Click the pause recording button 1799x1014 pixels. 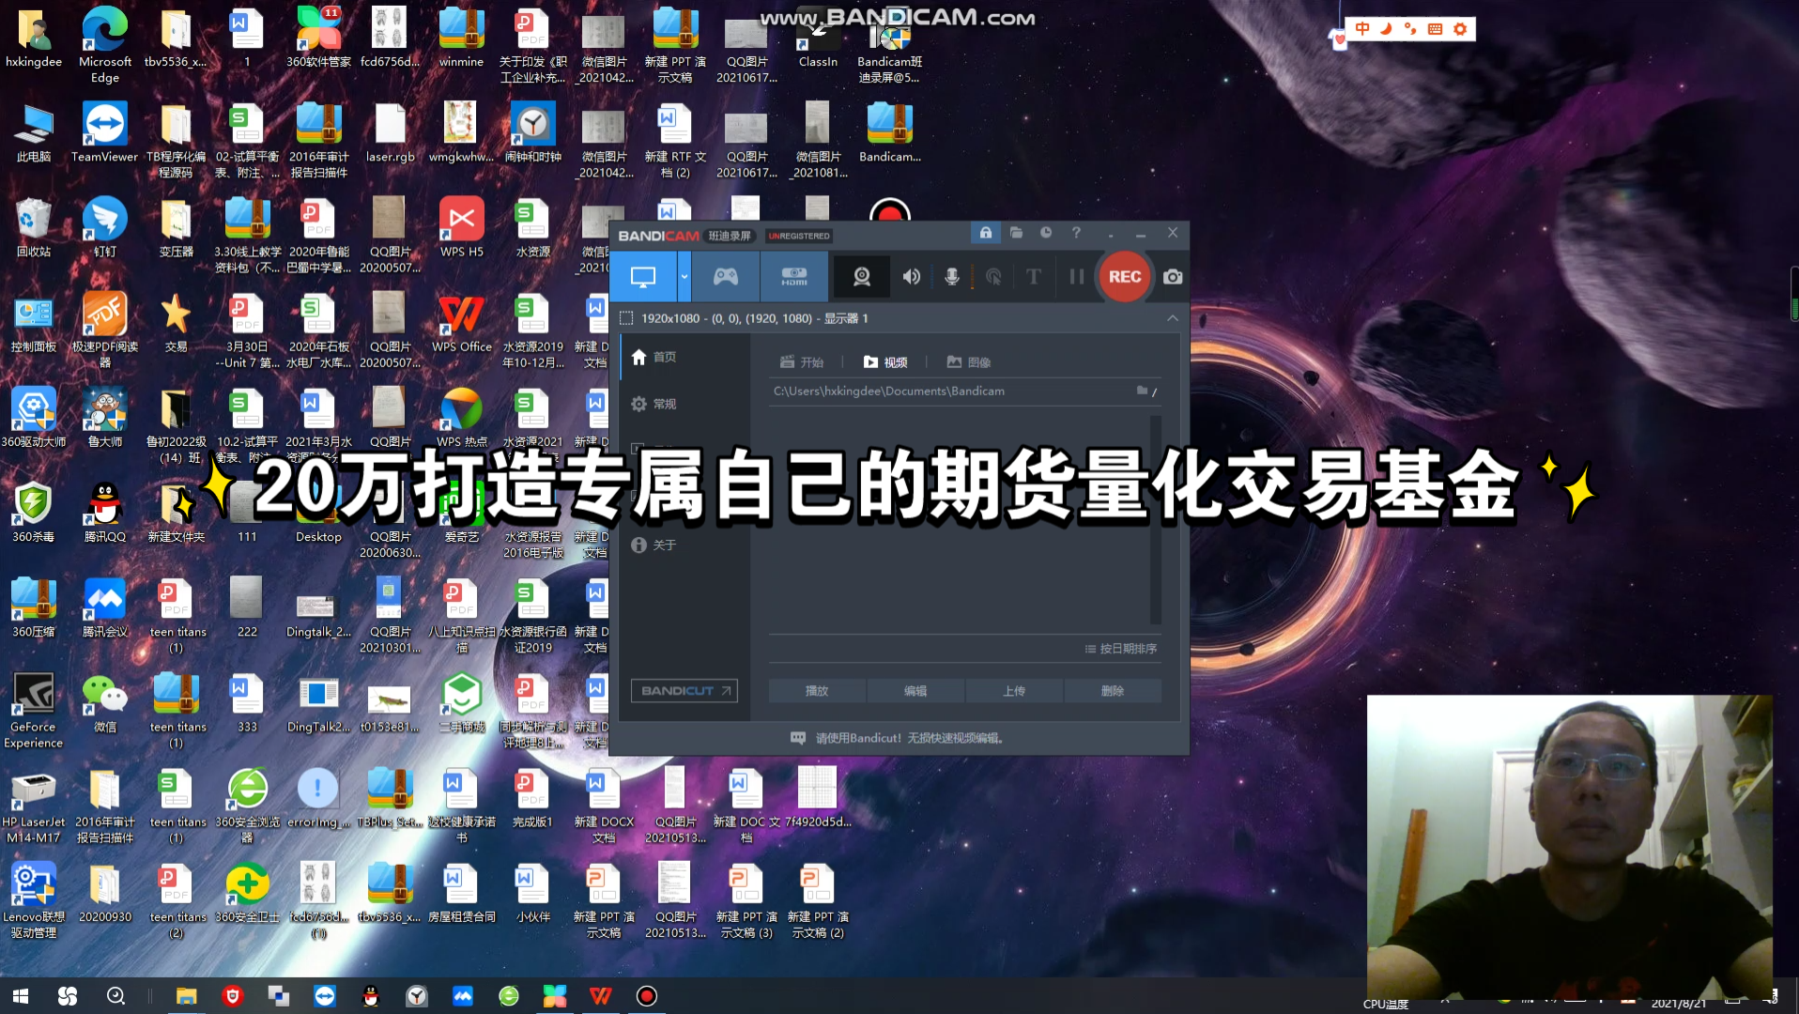pos(1076,277)
